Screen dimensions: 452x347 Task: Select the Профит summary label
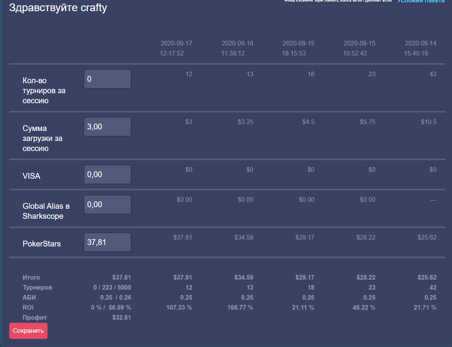(x=35, y=318)
